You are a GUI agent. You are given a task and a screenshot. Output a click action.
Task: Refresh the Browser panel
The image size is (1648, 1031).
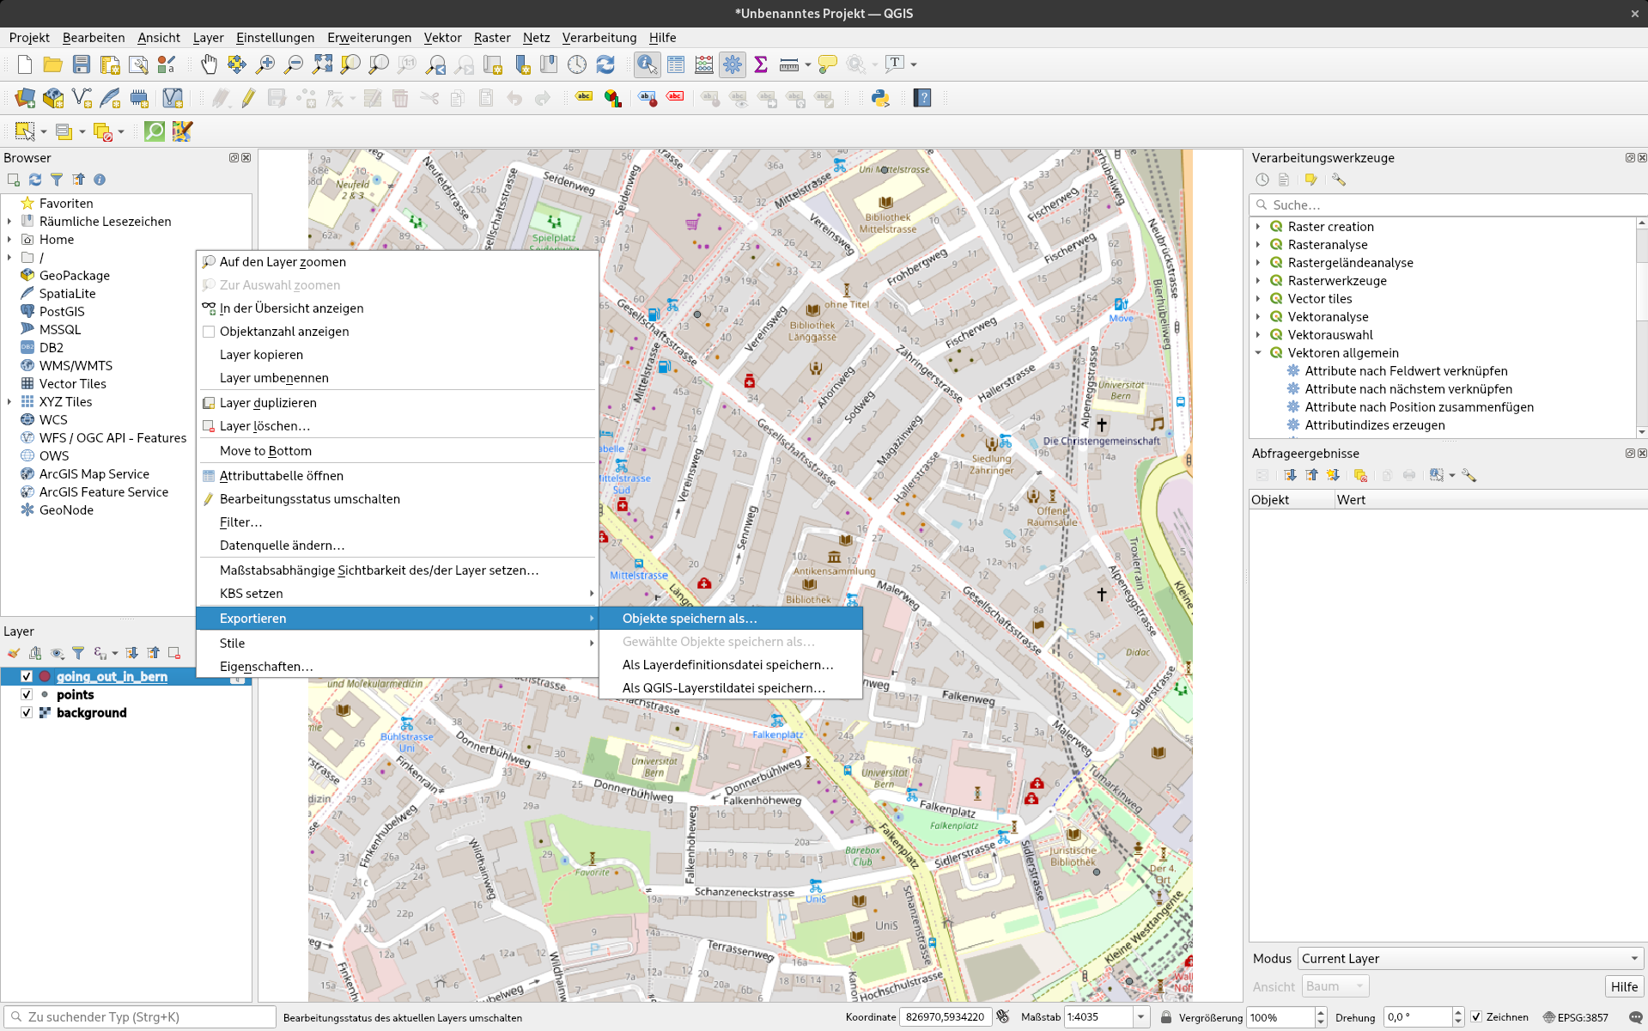click(x=35, y=180)
